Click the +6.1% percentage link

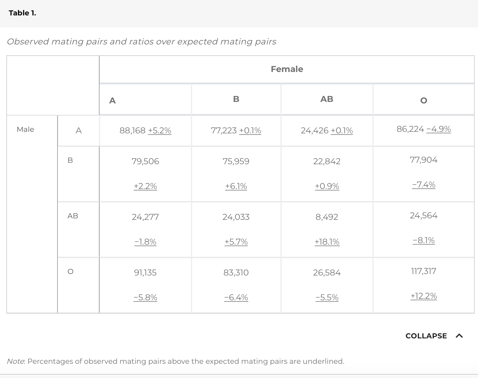[236, 186]
